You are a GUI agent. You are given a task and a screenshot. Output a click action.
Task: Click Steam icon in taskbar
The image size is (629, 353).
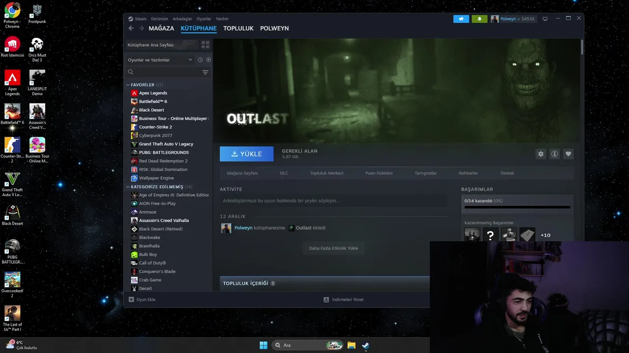366,345
